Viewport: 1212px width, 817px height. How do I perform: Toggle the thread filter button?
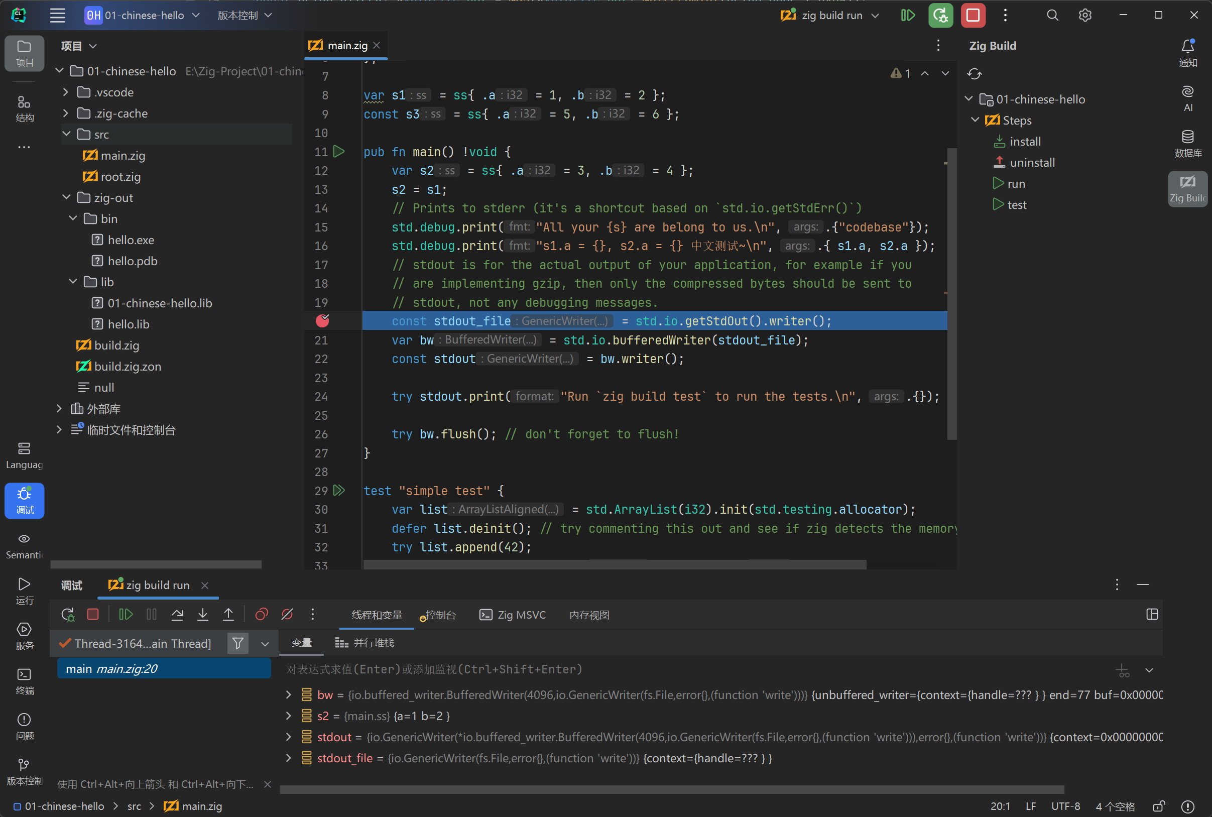pos(237,643)
